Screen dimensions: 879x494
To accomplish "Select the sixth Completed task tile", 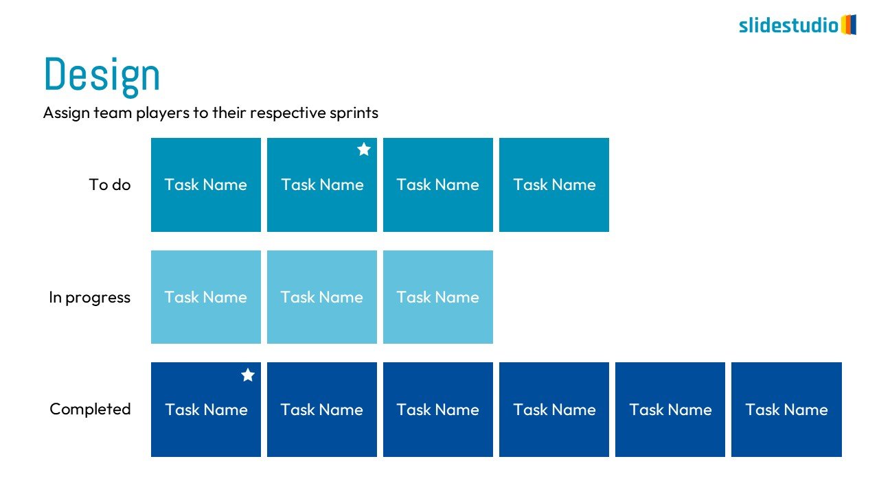I will tap(786, 410).
